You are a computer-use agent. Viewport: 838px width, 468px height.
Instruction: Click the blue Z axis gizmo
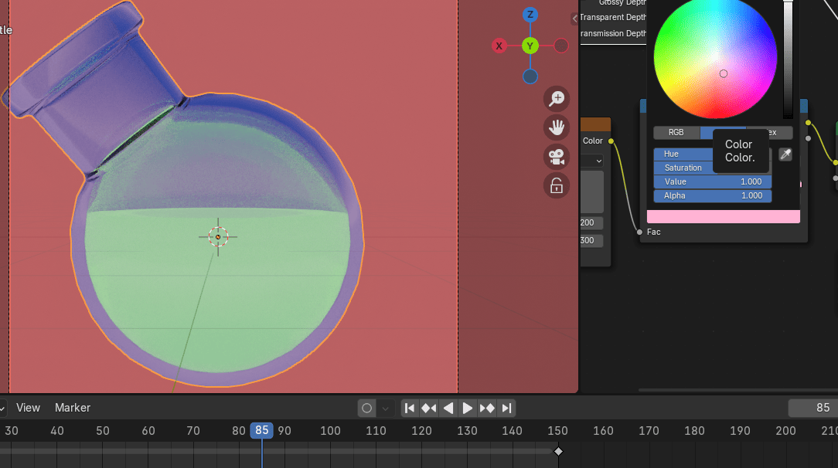click(530, 15)
